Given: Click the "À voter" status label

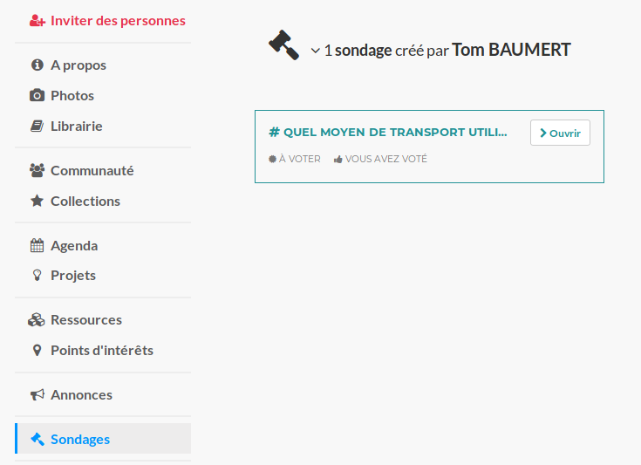Looking at the screenshot, I should point(295,159).
